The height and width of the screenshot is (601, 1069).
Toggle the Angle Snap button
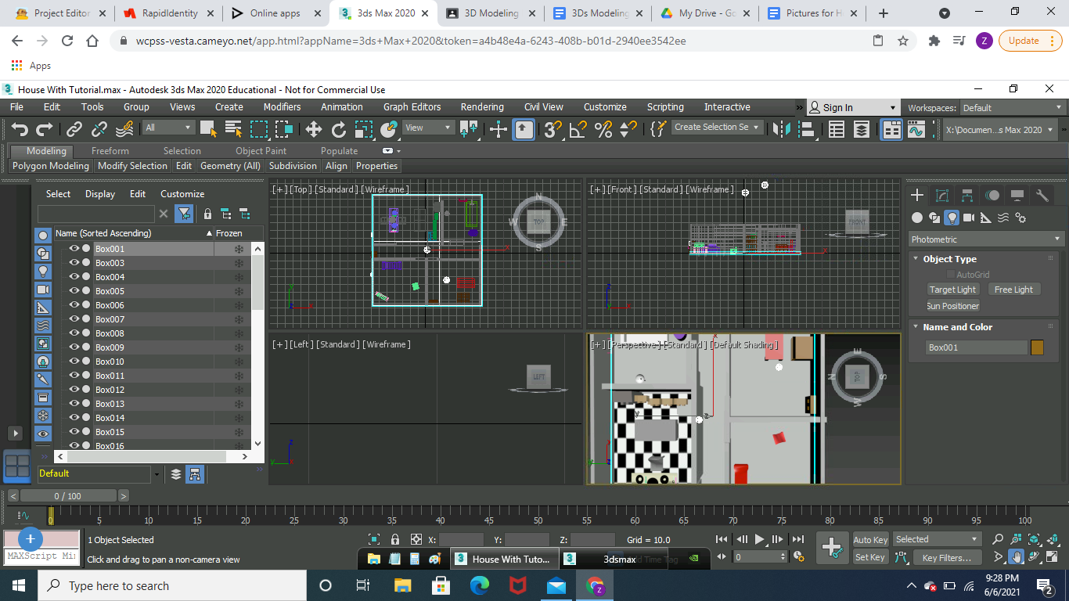[x=578, y=129]
